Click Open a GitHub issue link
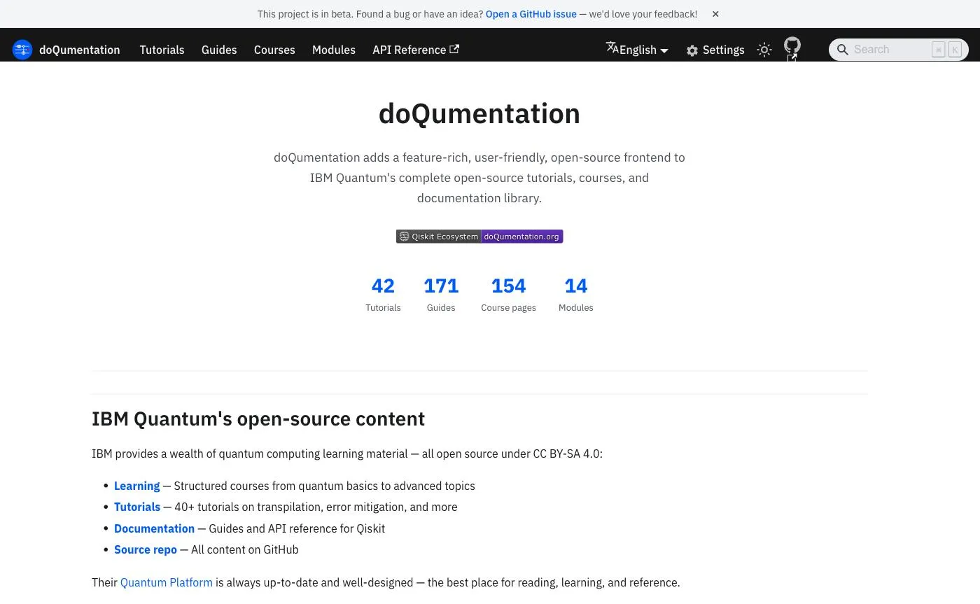 tap(531, 14)
